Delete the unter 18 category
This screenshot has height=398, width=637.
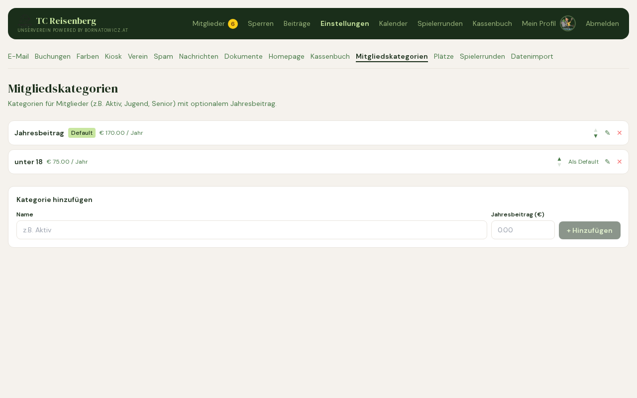tap(620, 162)
